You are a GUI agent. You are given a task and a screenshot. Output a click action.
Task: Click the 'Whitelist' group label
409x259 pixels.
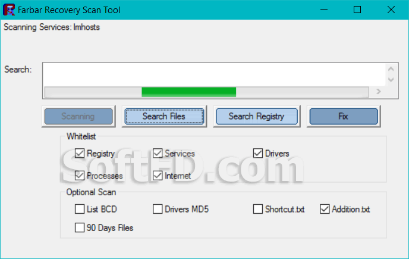81,136
